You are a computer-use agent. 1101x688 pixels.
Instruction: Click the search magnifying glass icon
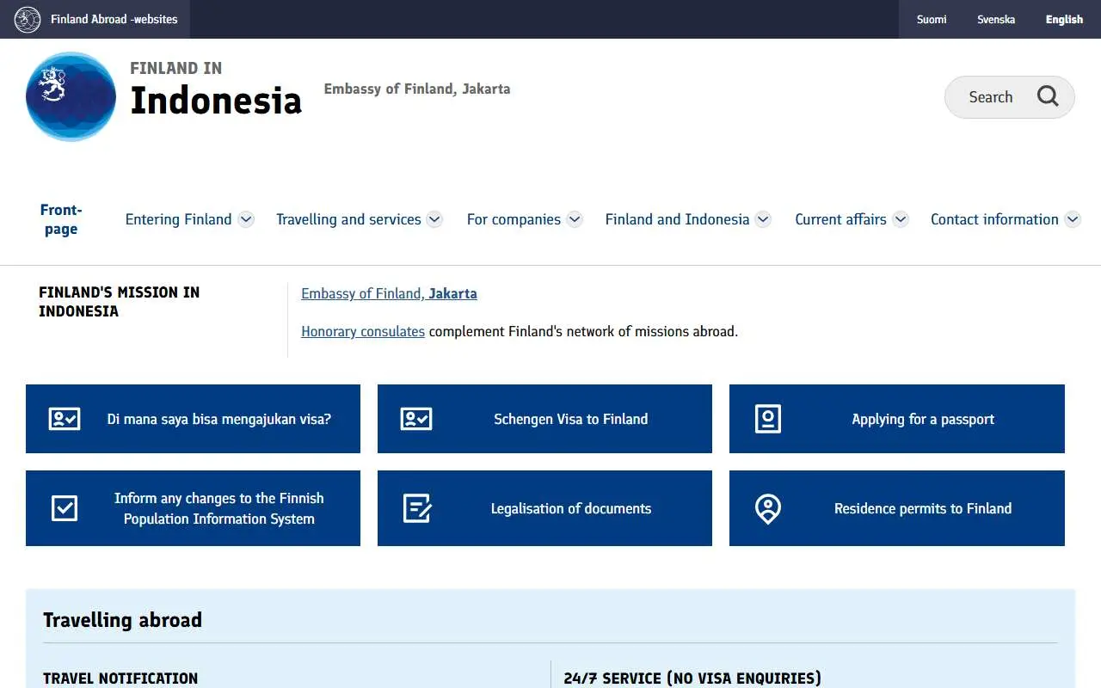1048,96
